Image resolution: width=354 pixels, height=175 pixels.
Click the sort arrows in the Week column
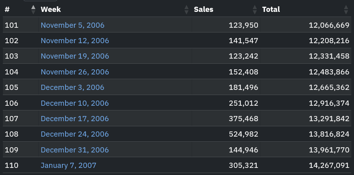point(187,10)
